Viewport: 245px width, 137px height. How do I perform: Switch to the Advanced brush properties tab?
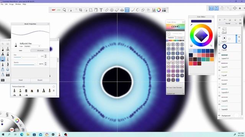pos(40,51)
